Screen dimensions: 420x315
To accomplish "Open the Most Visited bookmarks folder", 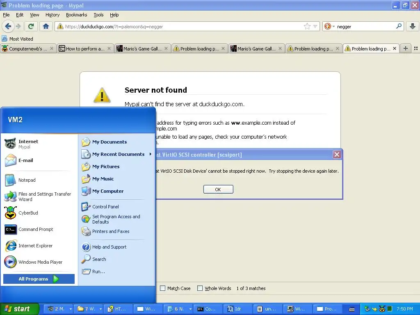I will pos(17,39).
